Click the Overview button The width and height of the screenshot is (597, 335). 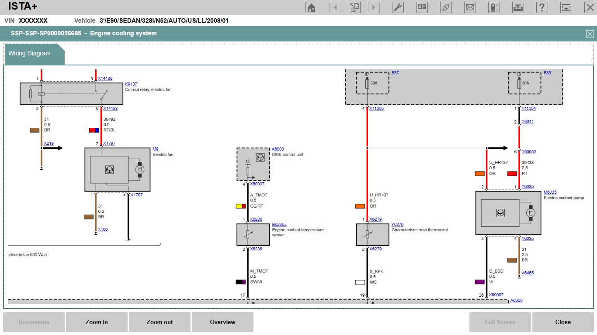tap(222, 322)
